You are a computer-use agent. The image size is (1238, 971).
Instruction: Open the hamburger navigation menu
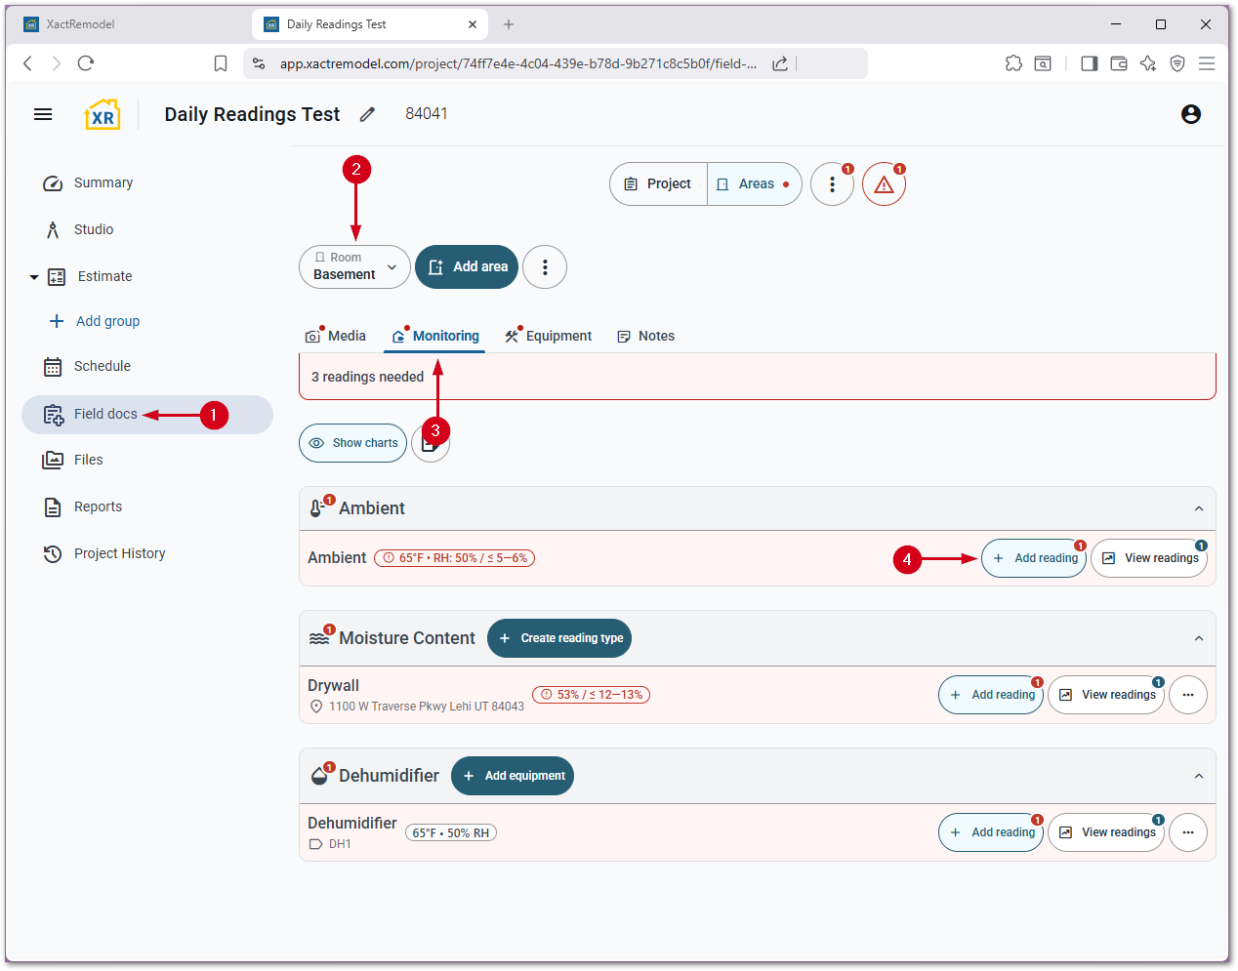tap(43, 114)
